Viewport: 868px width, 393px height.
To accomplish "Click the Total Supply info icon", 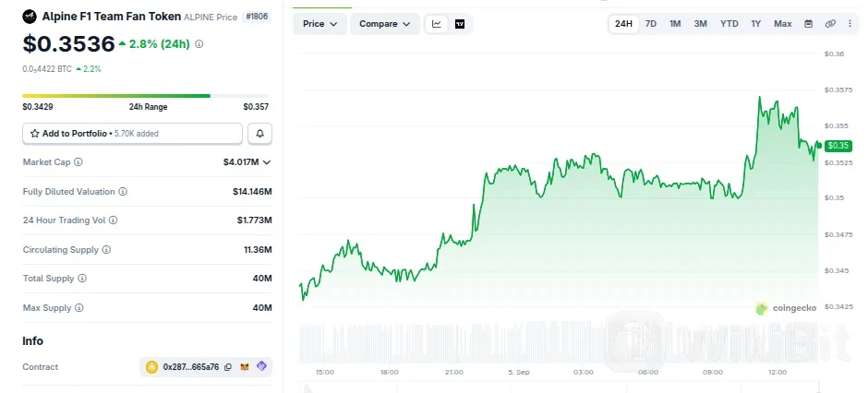I will pyautogui.click(x=82, y=279).
